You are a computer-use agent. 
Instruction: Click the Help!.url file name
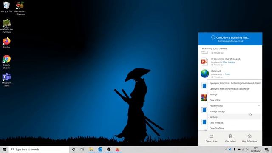pos(216,71)
